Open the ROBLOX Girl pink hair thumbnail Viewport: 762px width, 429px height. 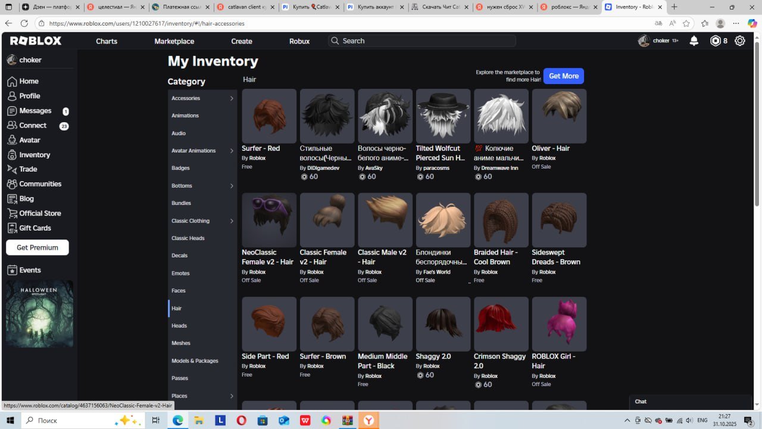coord(559,324)
